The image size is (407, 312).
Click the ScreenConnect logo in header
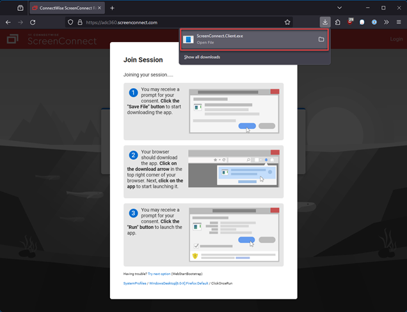[52, 39]
